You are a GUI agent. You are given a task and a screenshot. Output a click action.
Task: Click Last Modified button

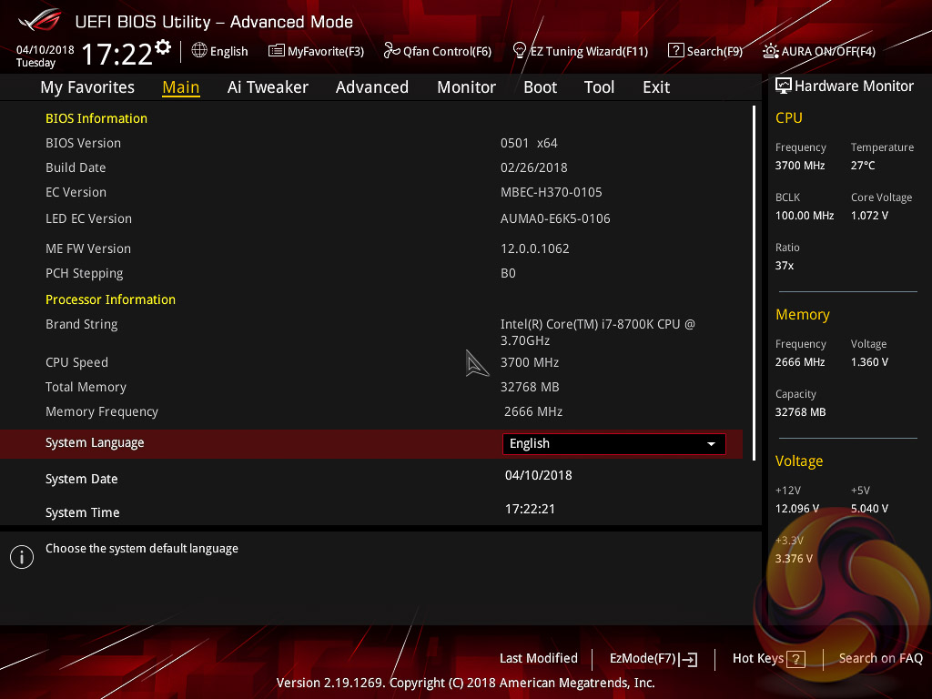click(539, 658)
